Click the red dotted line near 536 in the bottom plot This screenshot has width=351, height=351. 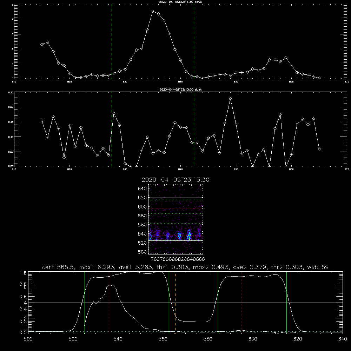(109, 302)
